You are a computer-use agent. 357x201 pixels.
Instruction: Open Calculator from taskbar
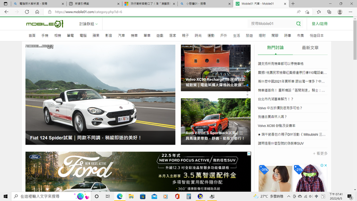pyautogui.click(x=189, y=196)
